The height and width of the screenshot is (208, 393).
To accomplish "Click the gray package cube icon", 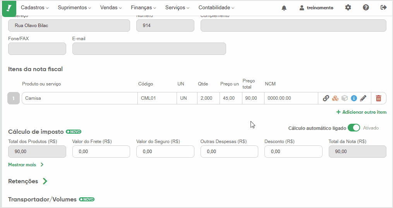I will (x=345, y=98).
